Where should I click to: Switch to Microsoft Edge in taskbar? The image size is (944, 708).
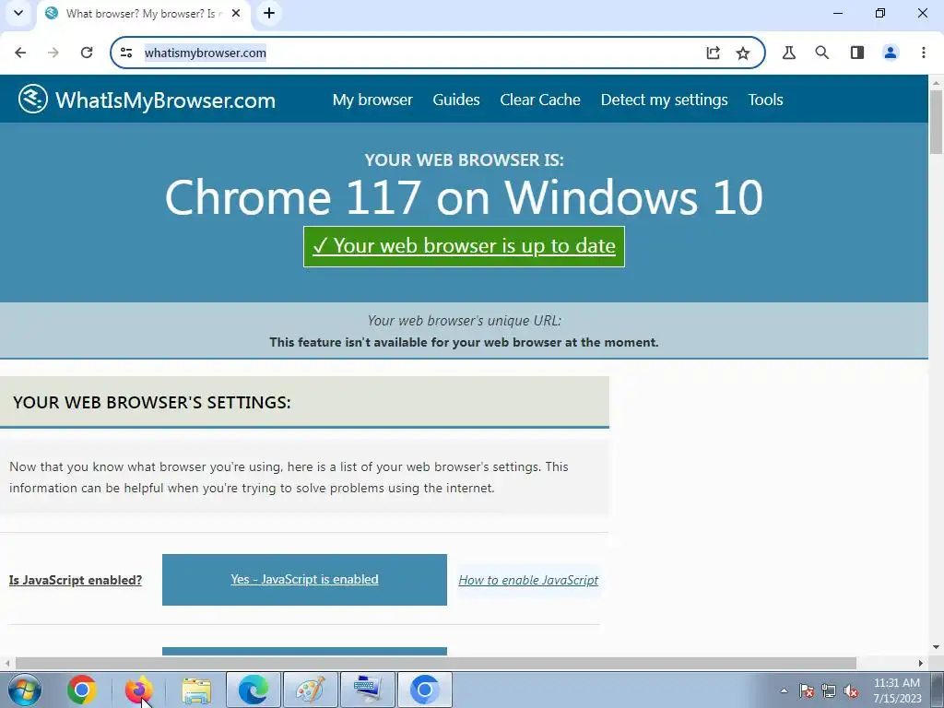click(254, 690)
